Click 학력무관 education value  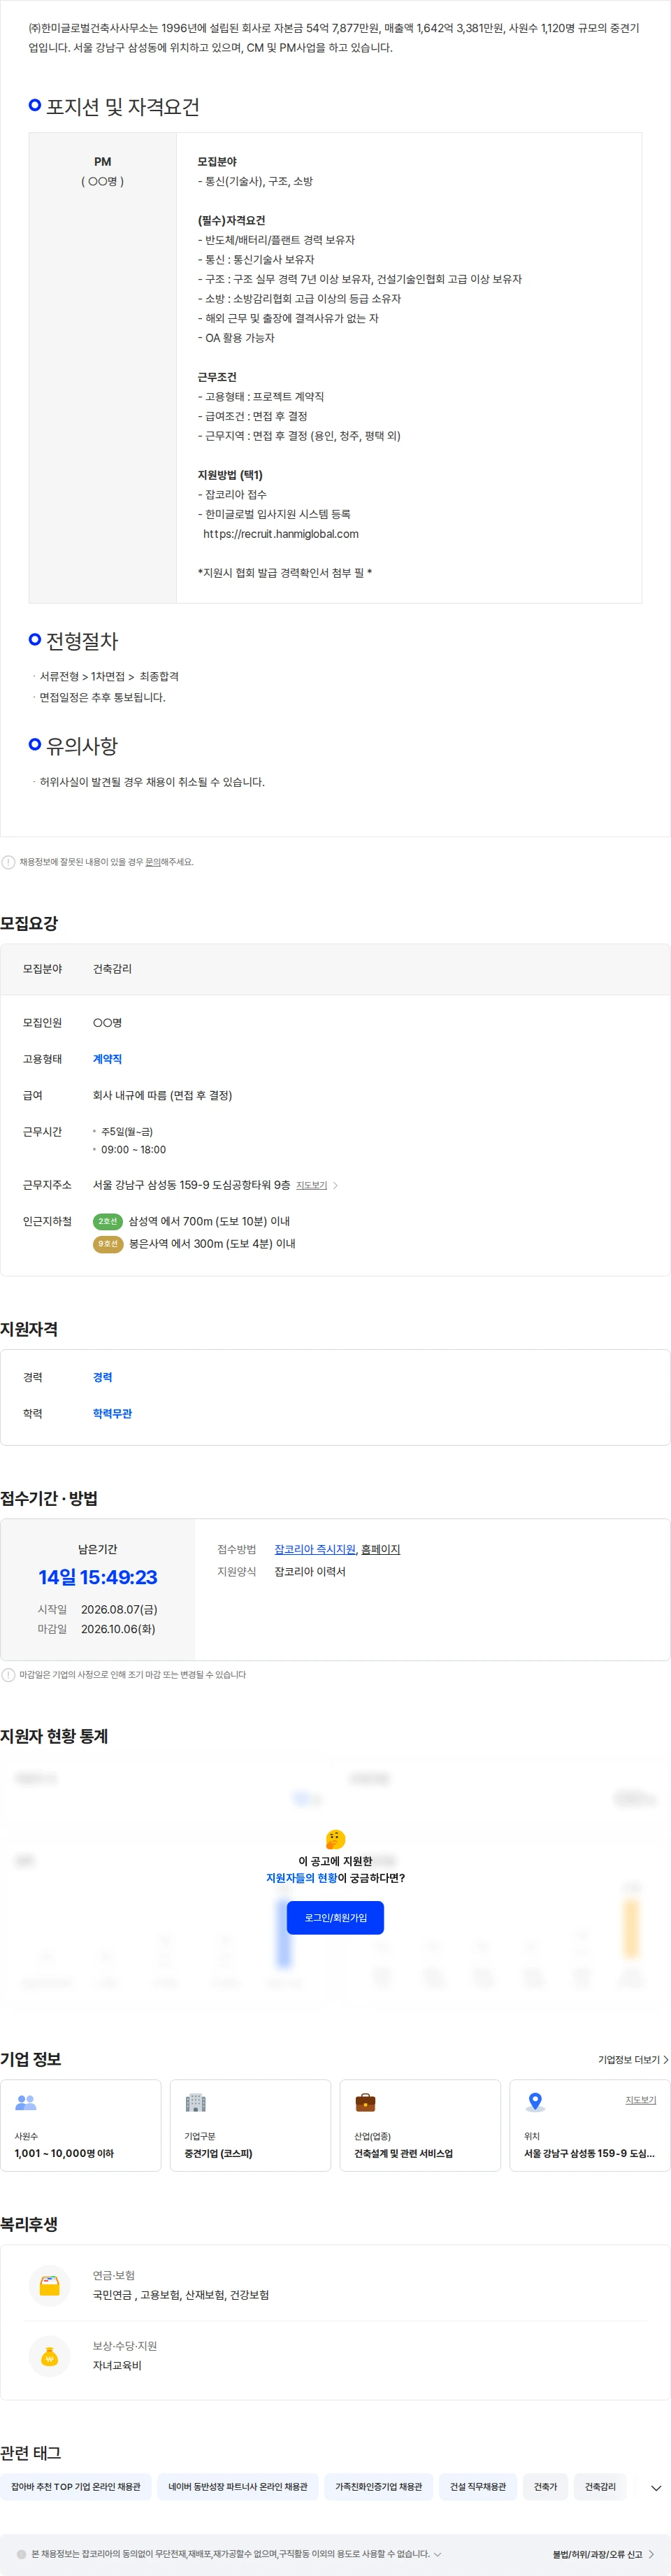112,1413
